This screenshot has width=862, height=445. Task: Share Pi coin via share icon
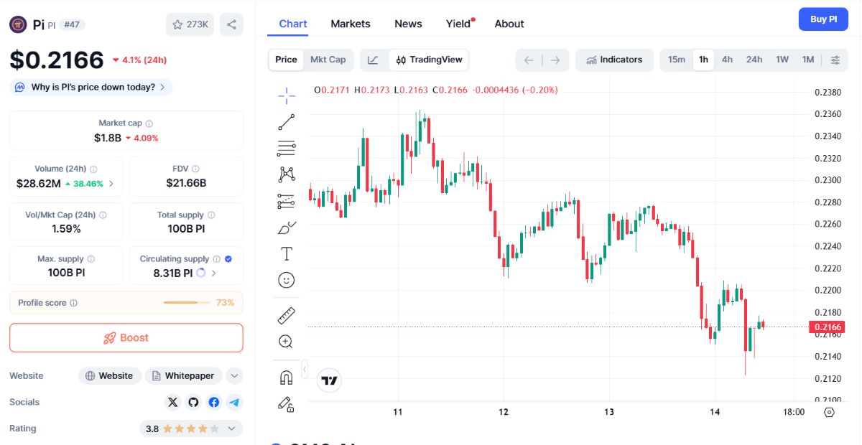pos(231,24)
